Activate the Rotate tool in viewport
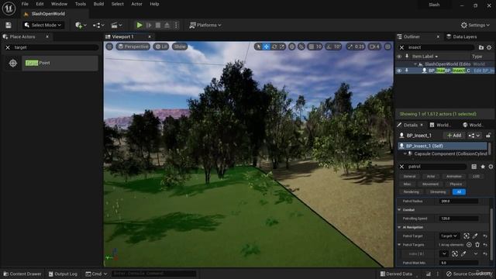The width and height of the screenshot is (496, 279). click(x=274, y=46)
